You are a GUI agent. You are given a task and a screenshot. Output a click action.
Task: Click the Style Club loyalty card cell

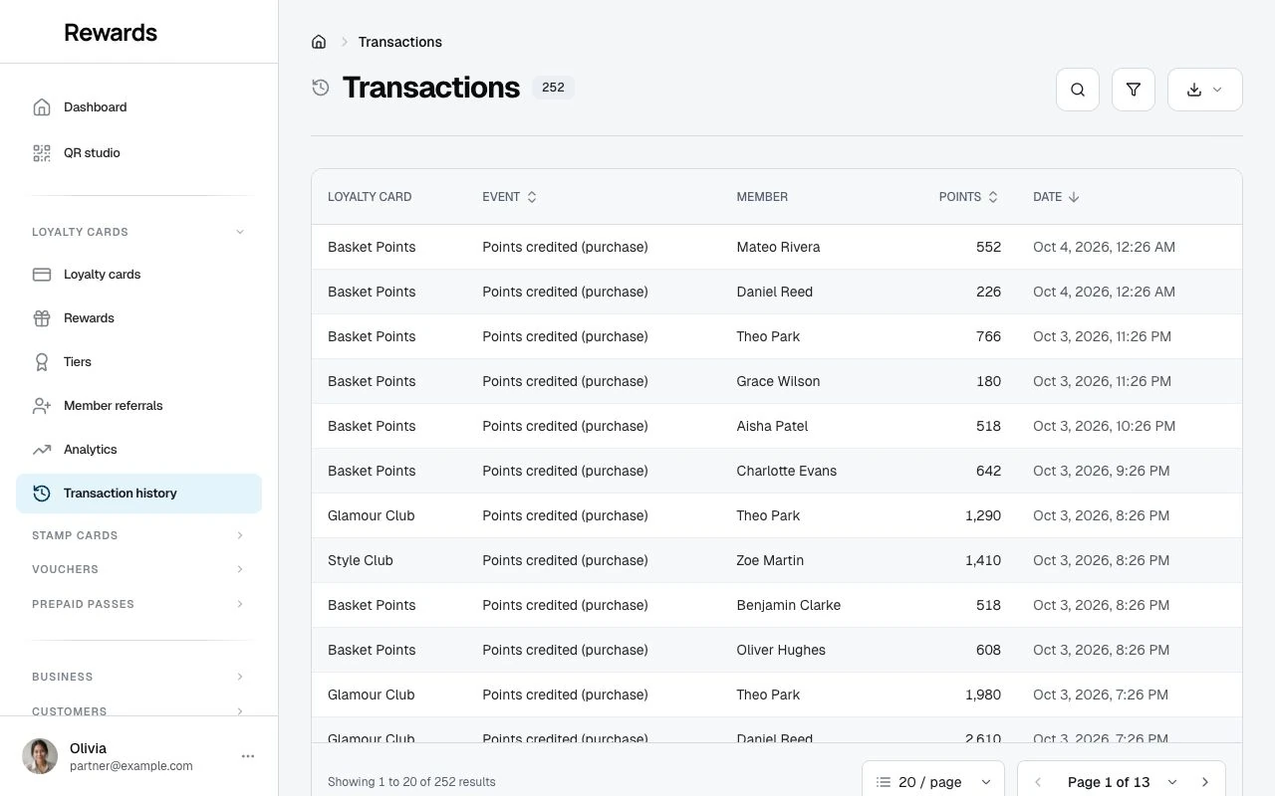click(361, 560)
